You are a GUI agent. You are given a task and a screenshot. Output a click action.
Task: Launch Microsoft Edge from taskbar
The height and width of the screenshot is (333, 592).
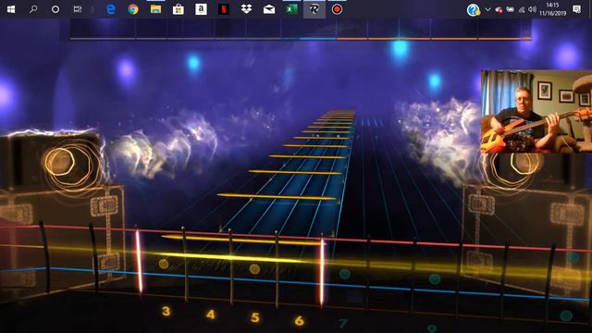(x=111, y=9)
